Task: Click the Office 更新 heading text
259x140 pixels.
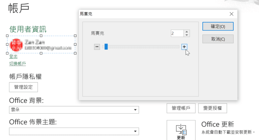Action: [x=218, y=124]
